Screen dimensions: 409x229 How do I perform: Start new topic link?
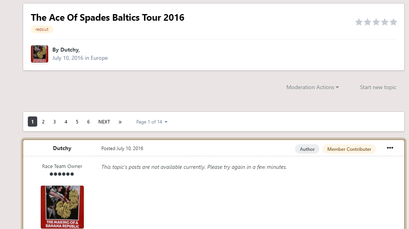tap(378, 87)
